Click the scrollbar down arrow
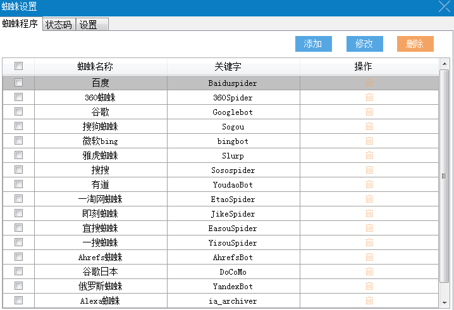 pos(445,303)
